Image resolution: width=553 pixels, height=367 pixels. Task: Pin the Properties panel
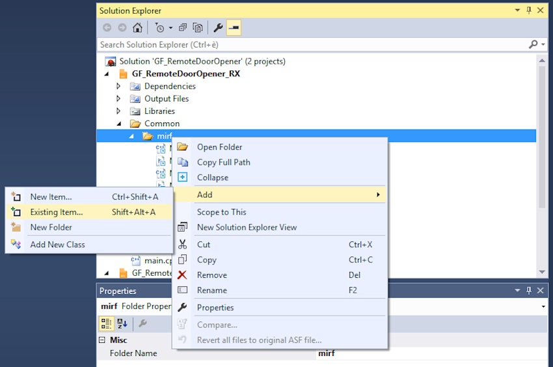(x=529, y=290)
